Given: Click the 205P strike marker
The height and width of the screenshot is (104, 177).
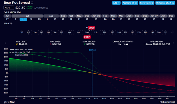Looking at the screenshot, I should tap(92, 28).
